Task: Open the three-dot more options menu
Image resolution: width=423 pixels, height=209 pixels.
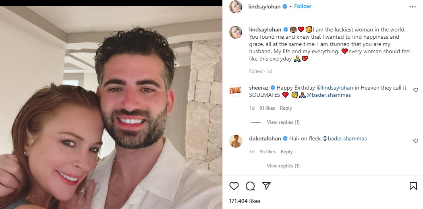Action: [413, 7]
